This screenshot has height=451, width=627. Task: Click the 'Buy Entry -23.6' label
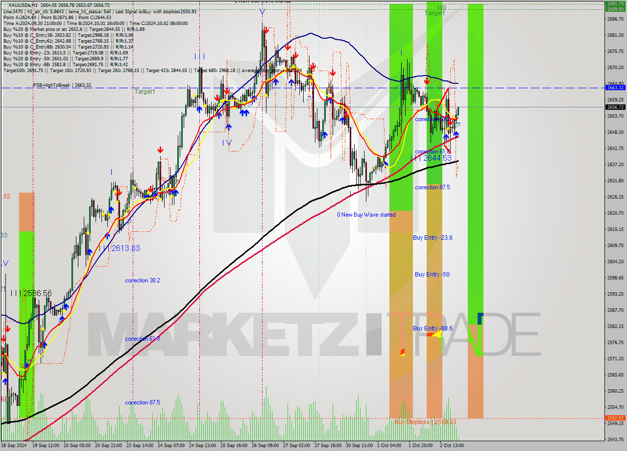pyautogui.click(x=433, y=237)
